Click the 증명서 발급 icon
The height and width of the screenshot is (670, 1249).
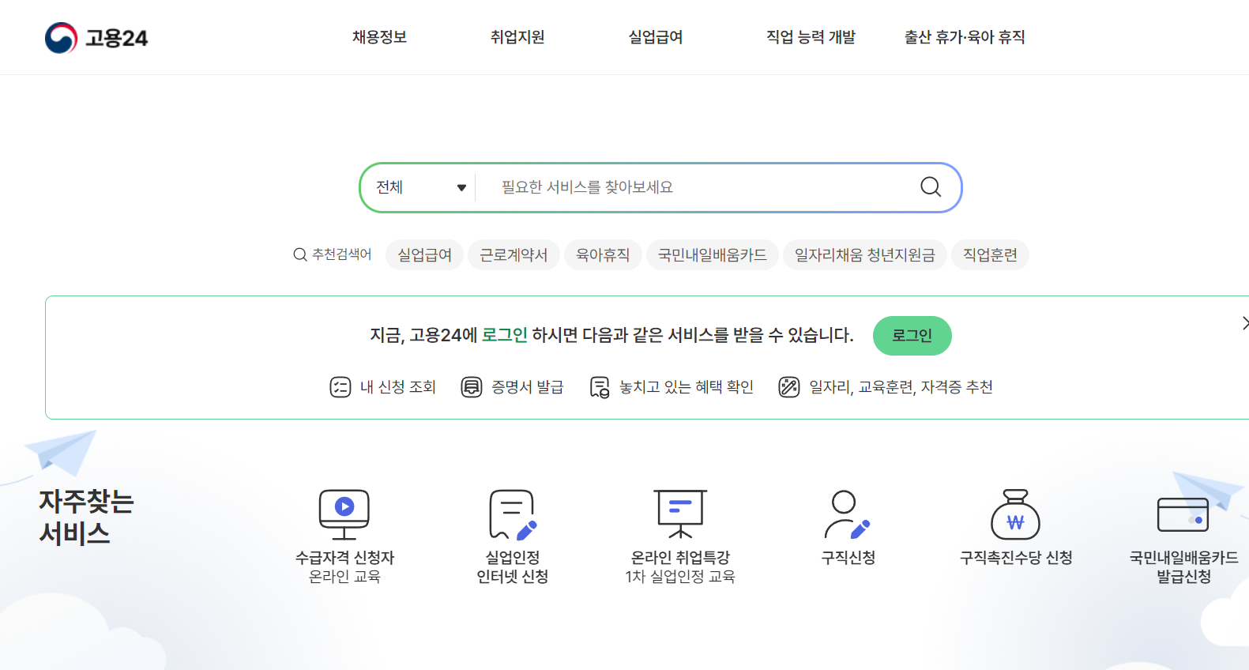pyautogui.click(x=472, y=387)
